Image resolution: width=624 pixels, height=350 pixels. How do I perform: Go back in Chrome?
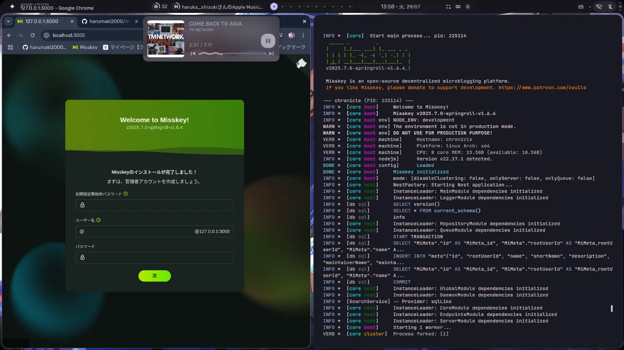9,35
